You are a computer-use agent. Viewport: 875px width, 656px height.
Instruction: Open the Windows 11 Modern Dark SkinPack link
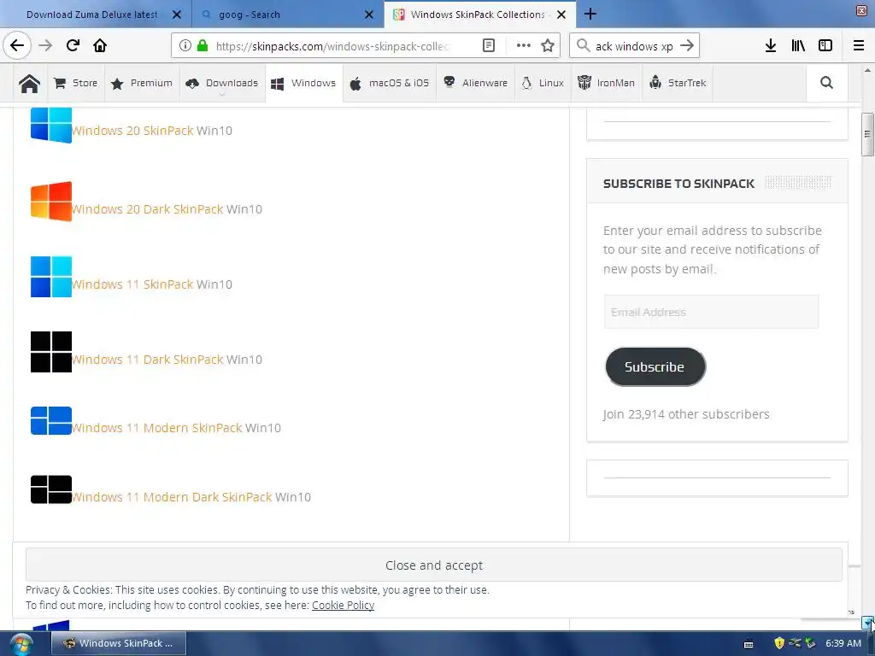pos(172,497)
